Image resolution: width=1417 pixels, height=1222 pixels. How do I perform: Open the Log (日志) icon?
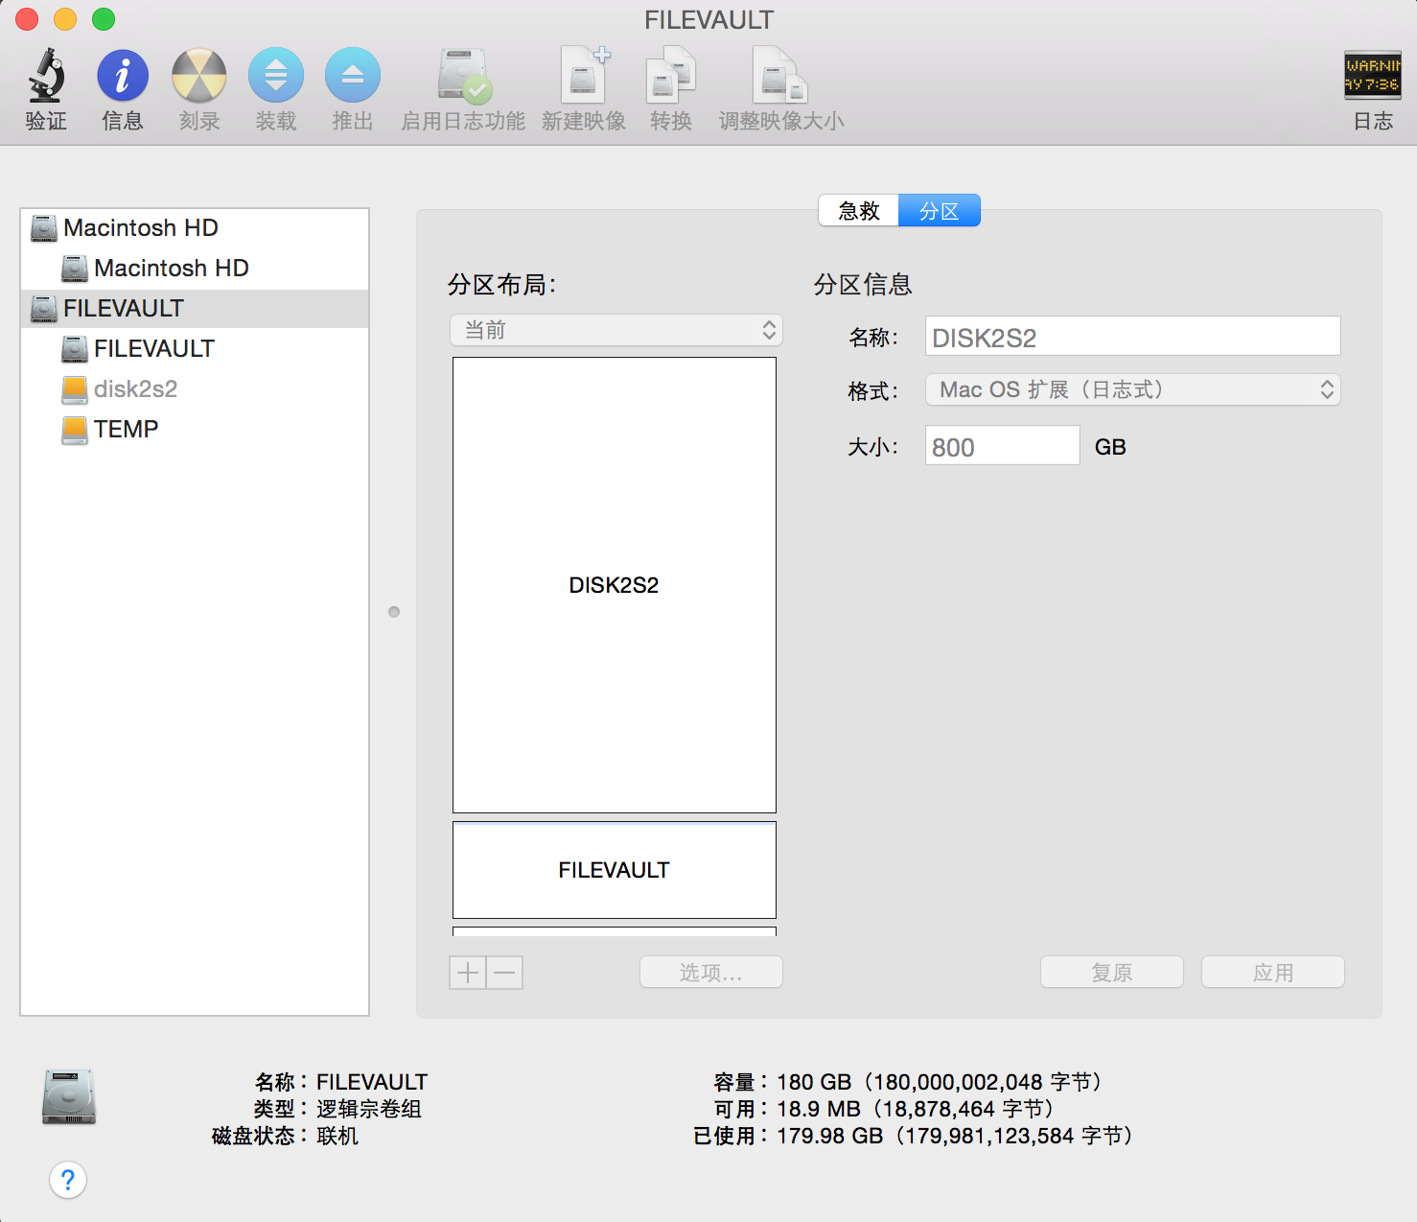1373,75
